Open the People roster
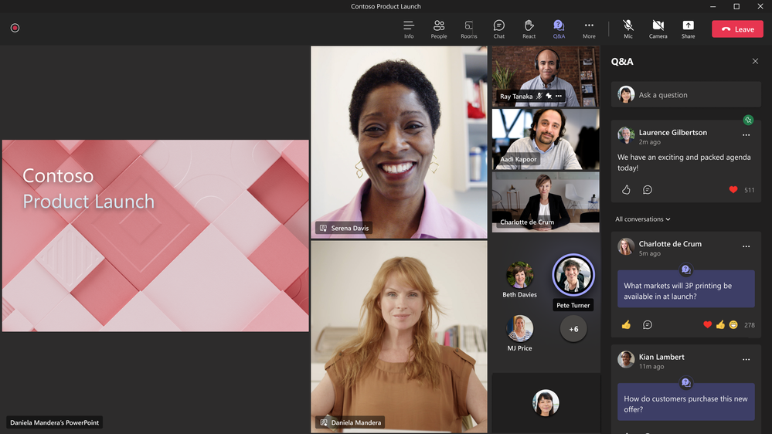The width and height of the screenshot is (772, 434). (439, 29)
